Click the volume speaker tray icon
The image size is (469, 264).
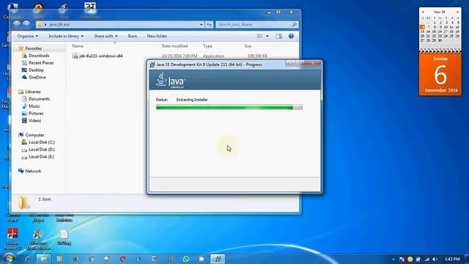point(435,259)
